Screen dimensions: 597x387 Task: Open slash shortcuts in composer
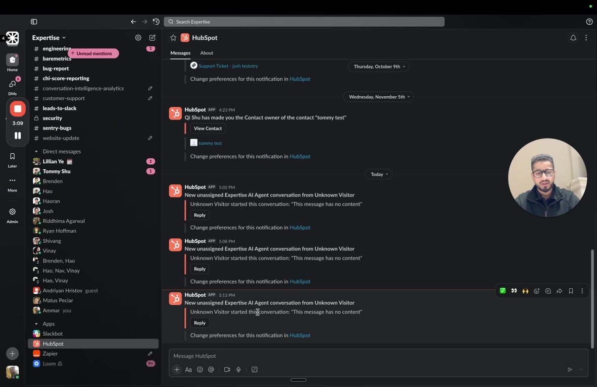(x=255, y=369)
